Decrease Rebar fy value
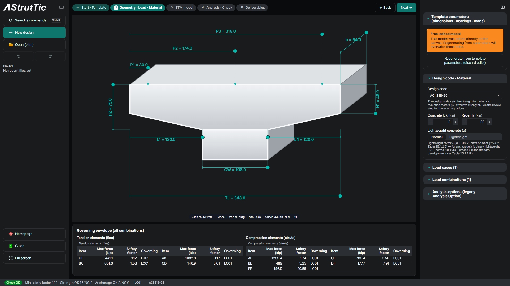 (x=465, y=122)
